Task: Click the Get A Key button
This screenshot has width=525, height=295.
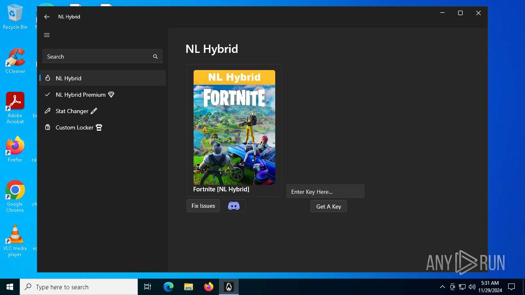Action: coord(329,206)
